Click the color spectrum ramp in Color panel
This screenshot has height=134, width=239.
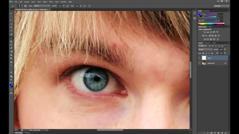(211, 24)
